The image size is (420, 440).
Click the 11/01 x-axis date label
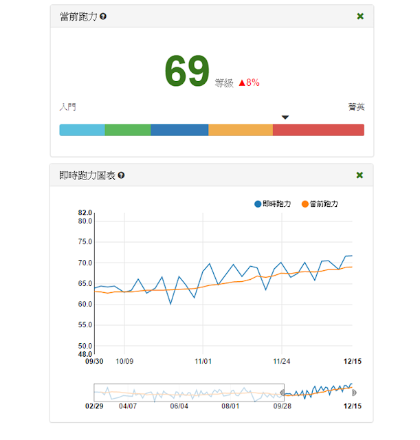203,361
